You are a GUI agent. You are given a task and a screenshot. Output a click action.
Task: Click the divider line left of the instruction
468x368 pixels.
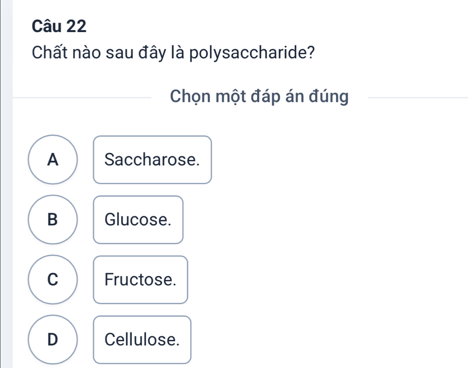click(x=83, y=97)
